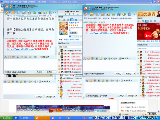This screenshot has width=160, height=120.
Task: Switch to QQ群发 Internet Explorer taskbar item
Action: point(27,118)
